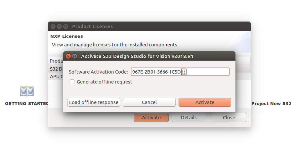Enable Generate offline request checkbox
The image size is (291, 166).
(x=72, y=82)
